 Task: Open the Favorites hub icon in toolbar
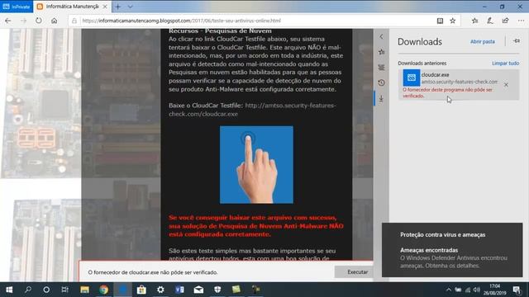pos(474,21)
